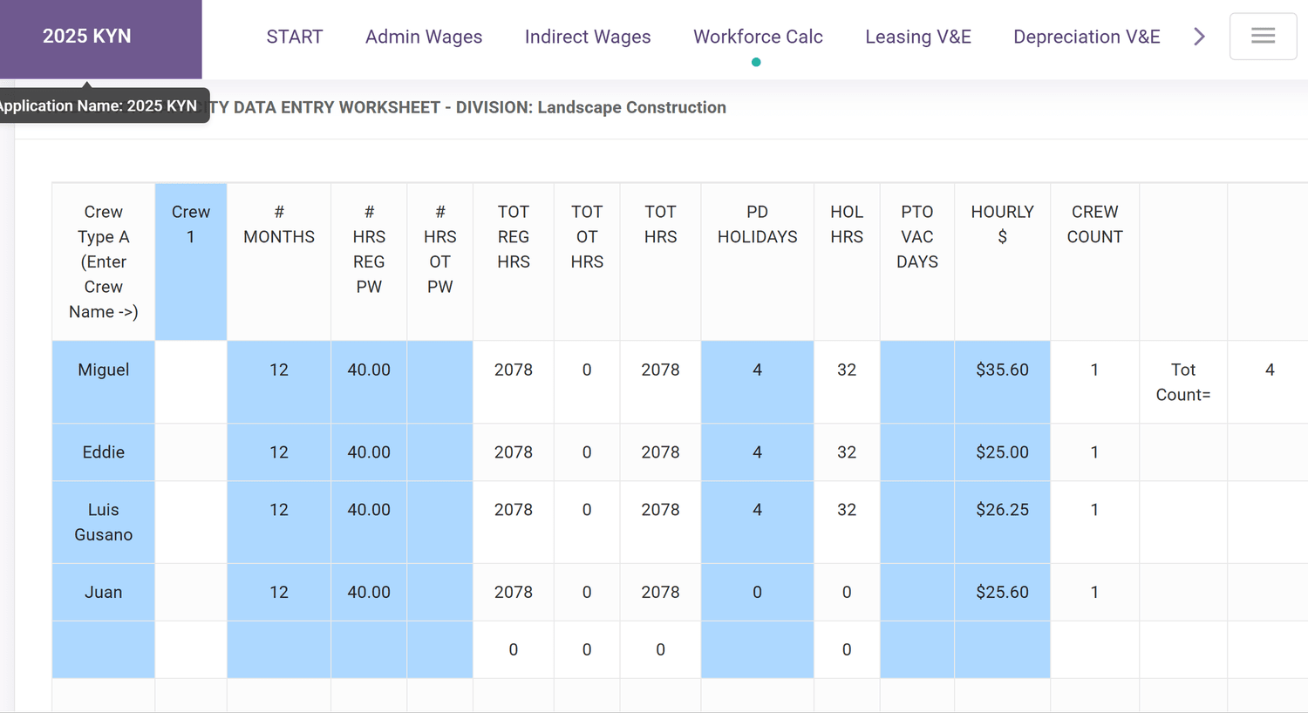The height and width of the screenshot is (713, 1308).
Task: Click Juan's OT hours per week cell
Action: 440,592
